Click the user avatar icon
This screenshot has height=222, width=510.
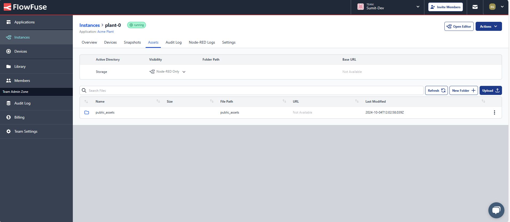coord(492,7)
